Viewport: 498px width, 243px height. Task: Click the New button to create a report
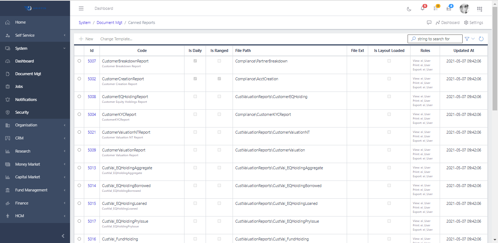coord(86,39)
